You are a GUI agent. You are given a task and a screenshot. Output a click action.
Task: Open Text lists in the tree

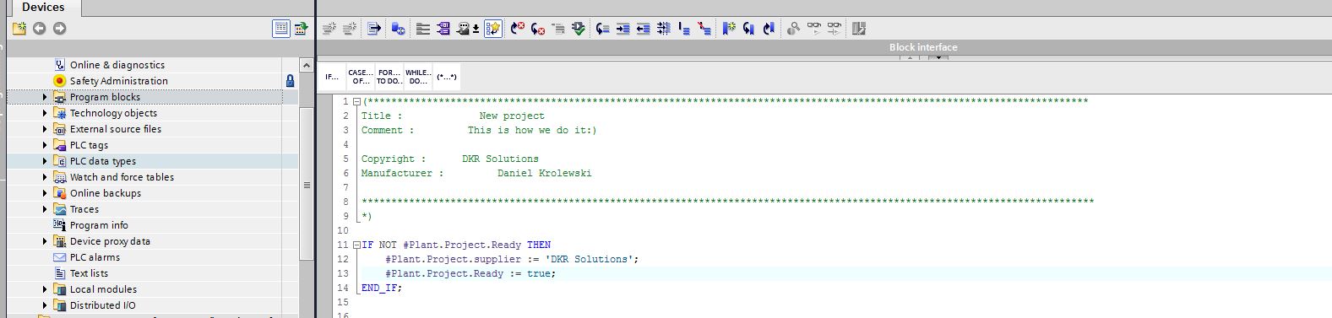click(89, 273)
